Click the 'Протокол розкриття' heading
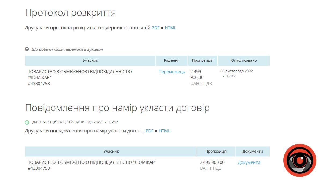The image size is (322, 181). (x=70, y=13)
